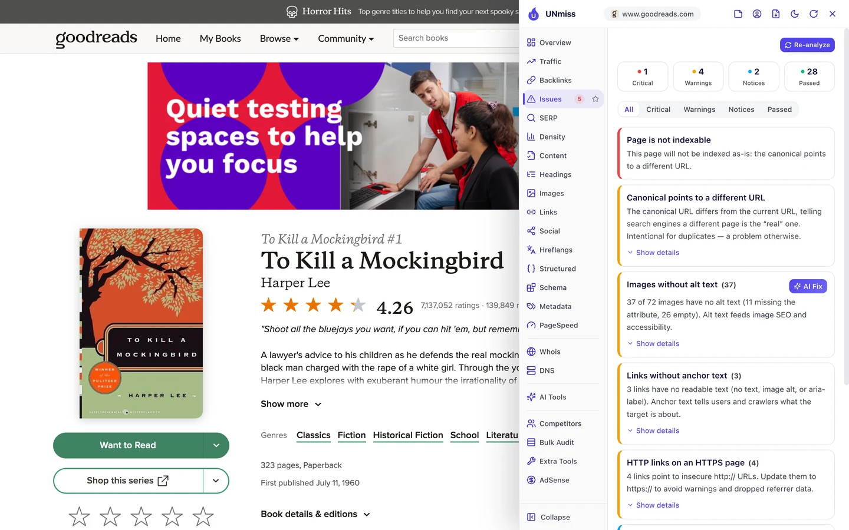This screenshot has height=530, width=849.
Task: Open the Whois section
Action: [563, 352]
